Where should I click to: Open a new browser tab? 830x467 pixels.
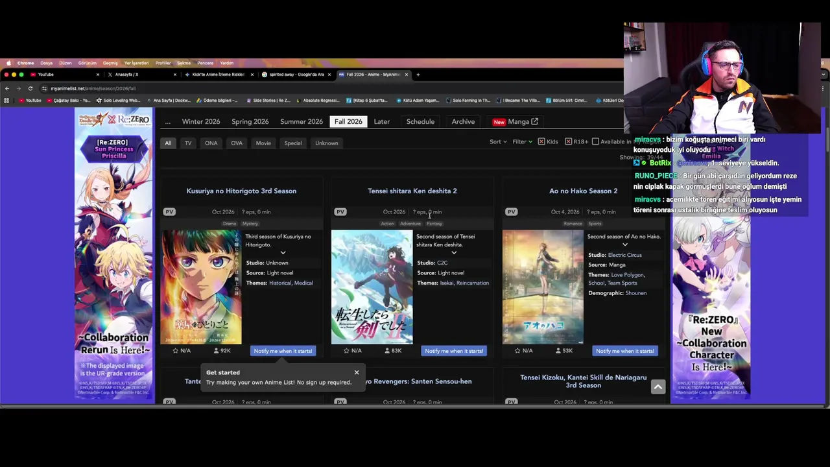pyautogui.click(x=418, y=75)
